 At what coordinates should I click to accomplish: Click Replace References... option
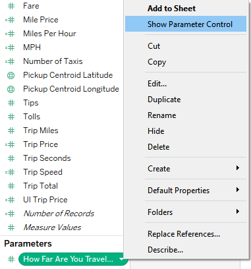(x=184, y=234)
